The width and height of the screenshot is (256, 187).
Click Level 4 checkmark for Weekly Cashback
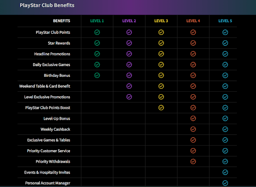coord(193,129)
